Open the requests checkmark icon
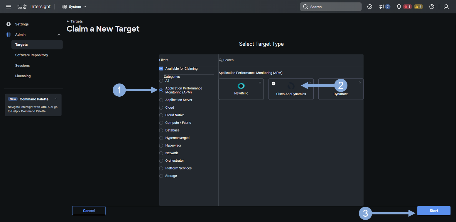The height and width of the screenshot is (222, 456). (370, 7)
